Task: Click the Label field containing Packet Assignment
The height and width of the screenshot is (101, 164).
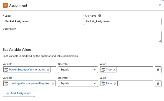Action: point(42,21)
